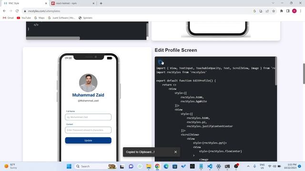
Task: Open the Gmail bookmark
Action: (8, 18)
